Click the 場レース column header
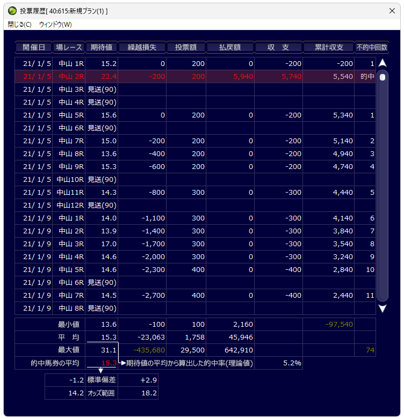This screenshot has width=404, height=419. point(69,47)
